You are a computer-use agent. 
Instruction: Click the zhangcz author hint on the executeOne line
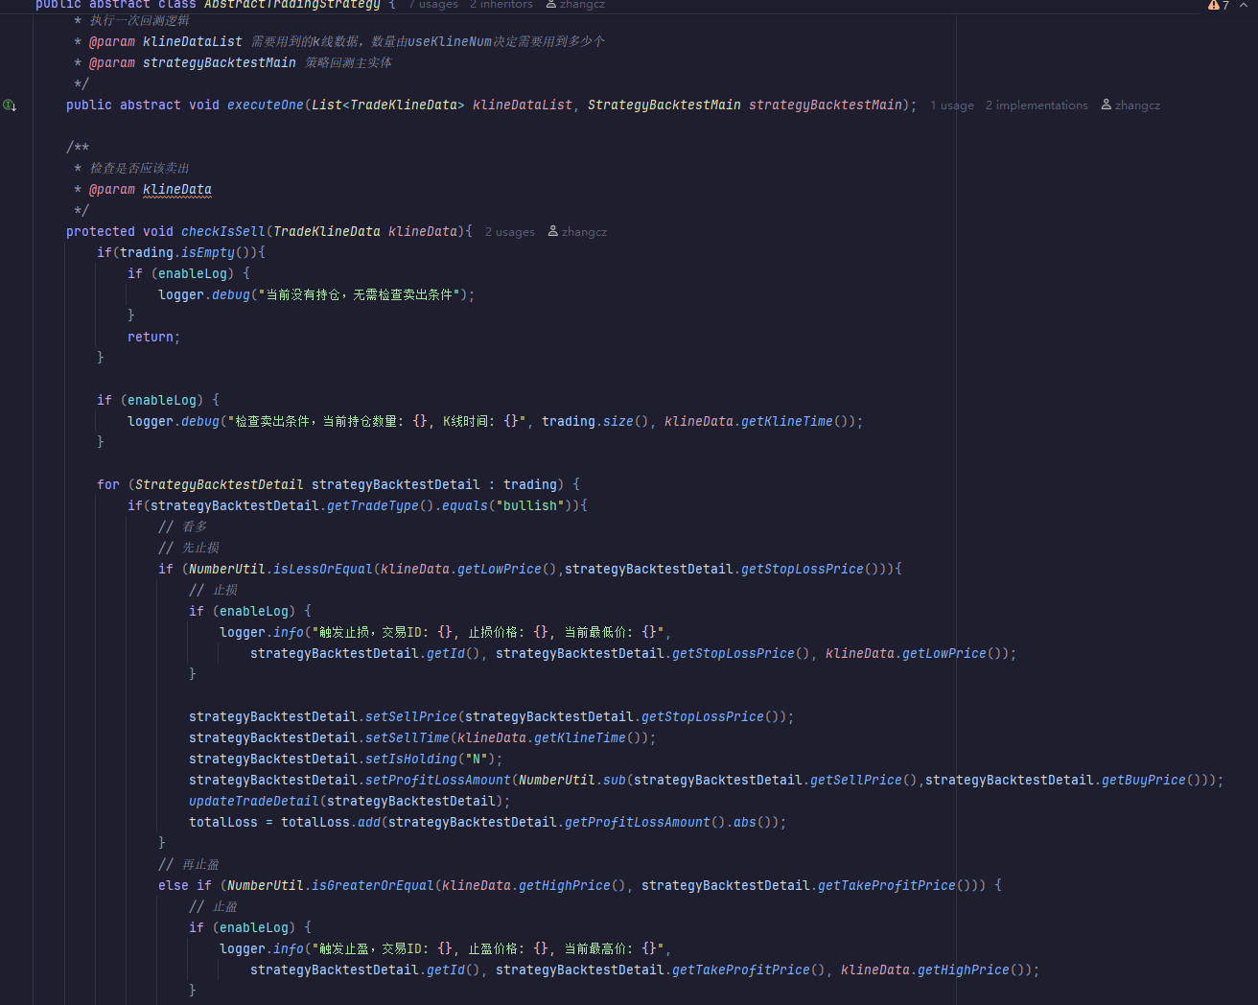pyautogui.click(x=1130, y=105)
